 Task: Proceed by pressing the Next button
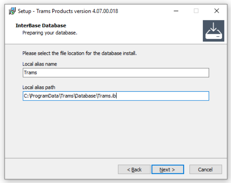167,170
